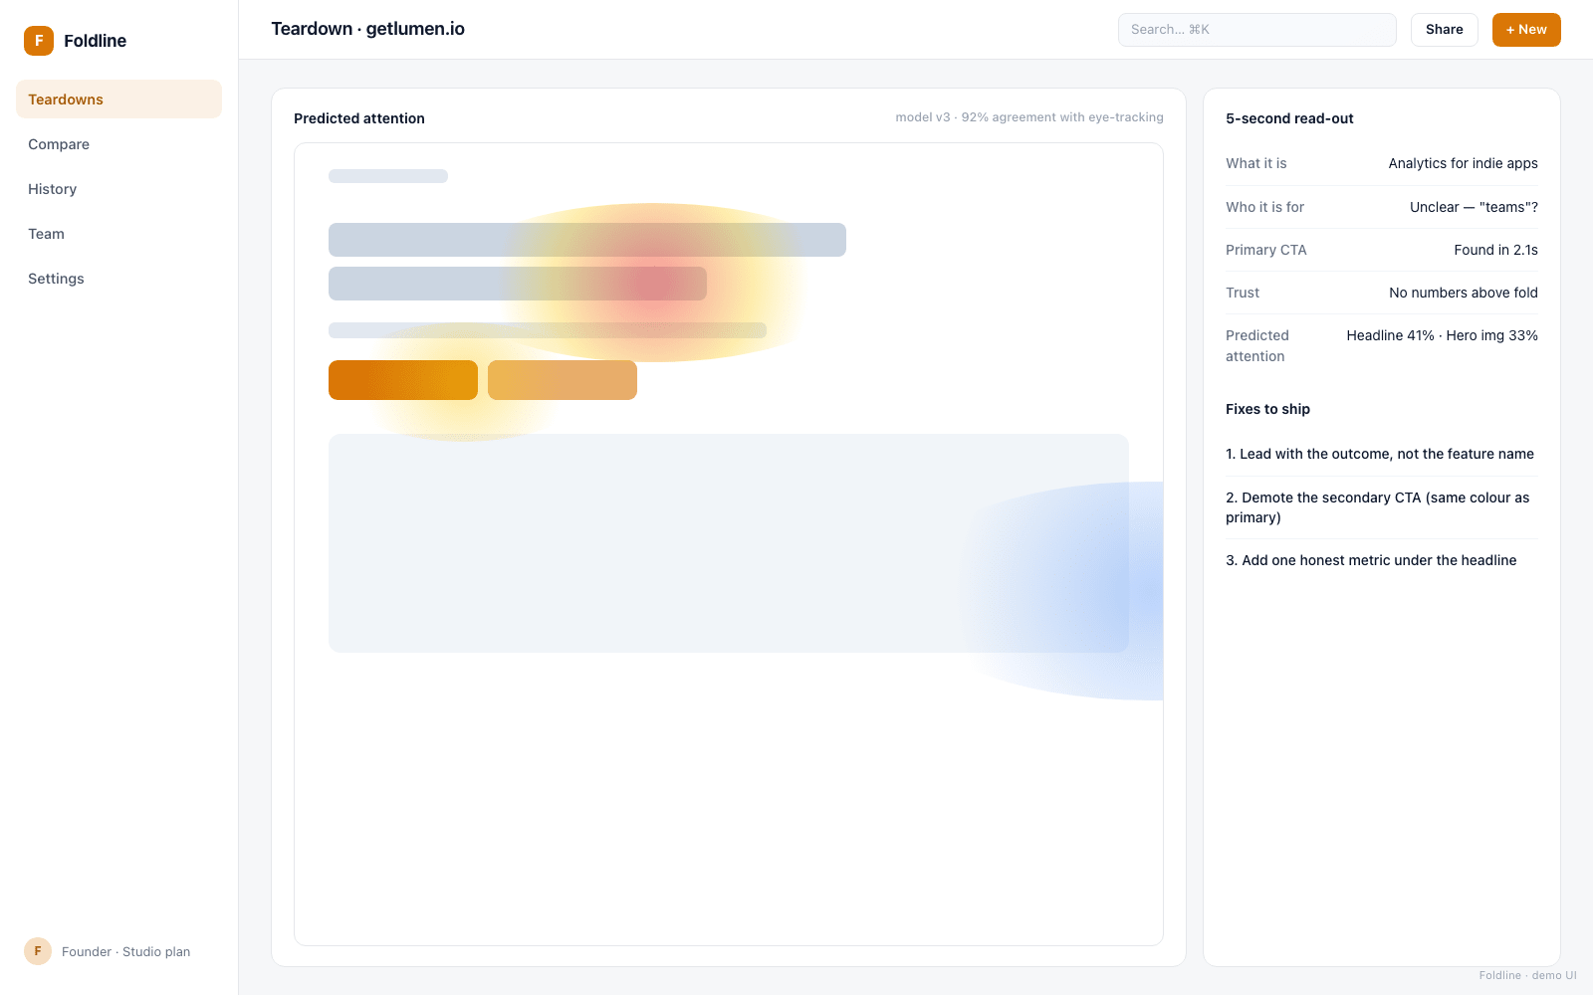Open the Compare section
The height and width of the screenshot is (995, 1593).
(x=118, y=144)
